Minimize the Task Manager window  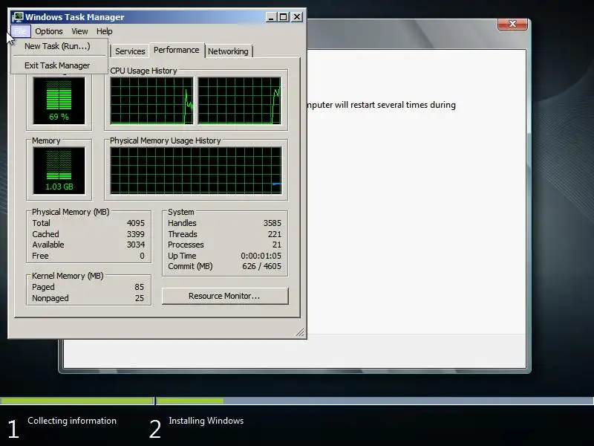coord(271,17)
